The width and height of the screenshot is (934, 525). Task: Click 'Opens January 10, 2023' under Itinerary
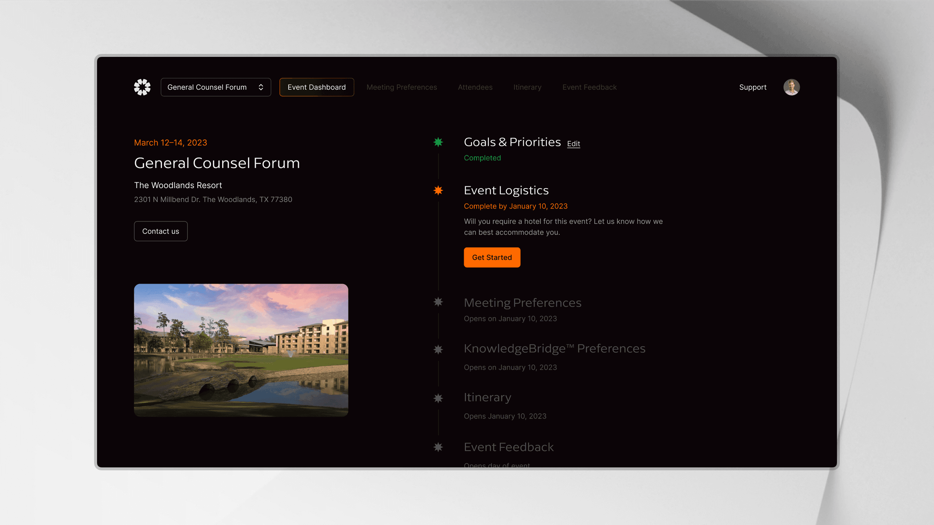tap(505, 416)
